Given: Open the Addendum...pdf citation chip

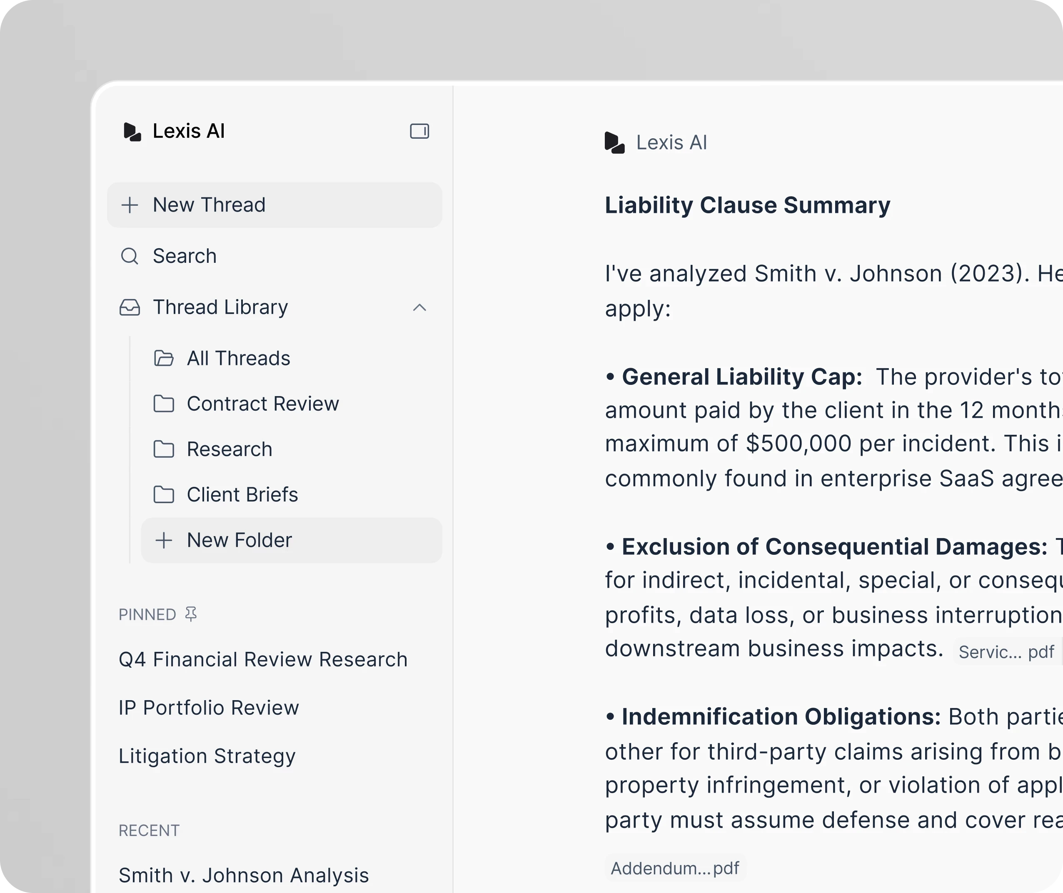Looking at the screenshot, I should pyautogui.click(x=675, y=868).
